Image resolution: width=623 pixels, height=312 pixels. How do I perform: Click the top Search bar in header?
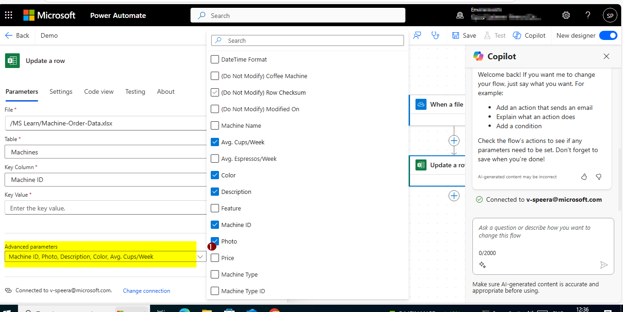[x=298, y=15]
